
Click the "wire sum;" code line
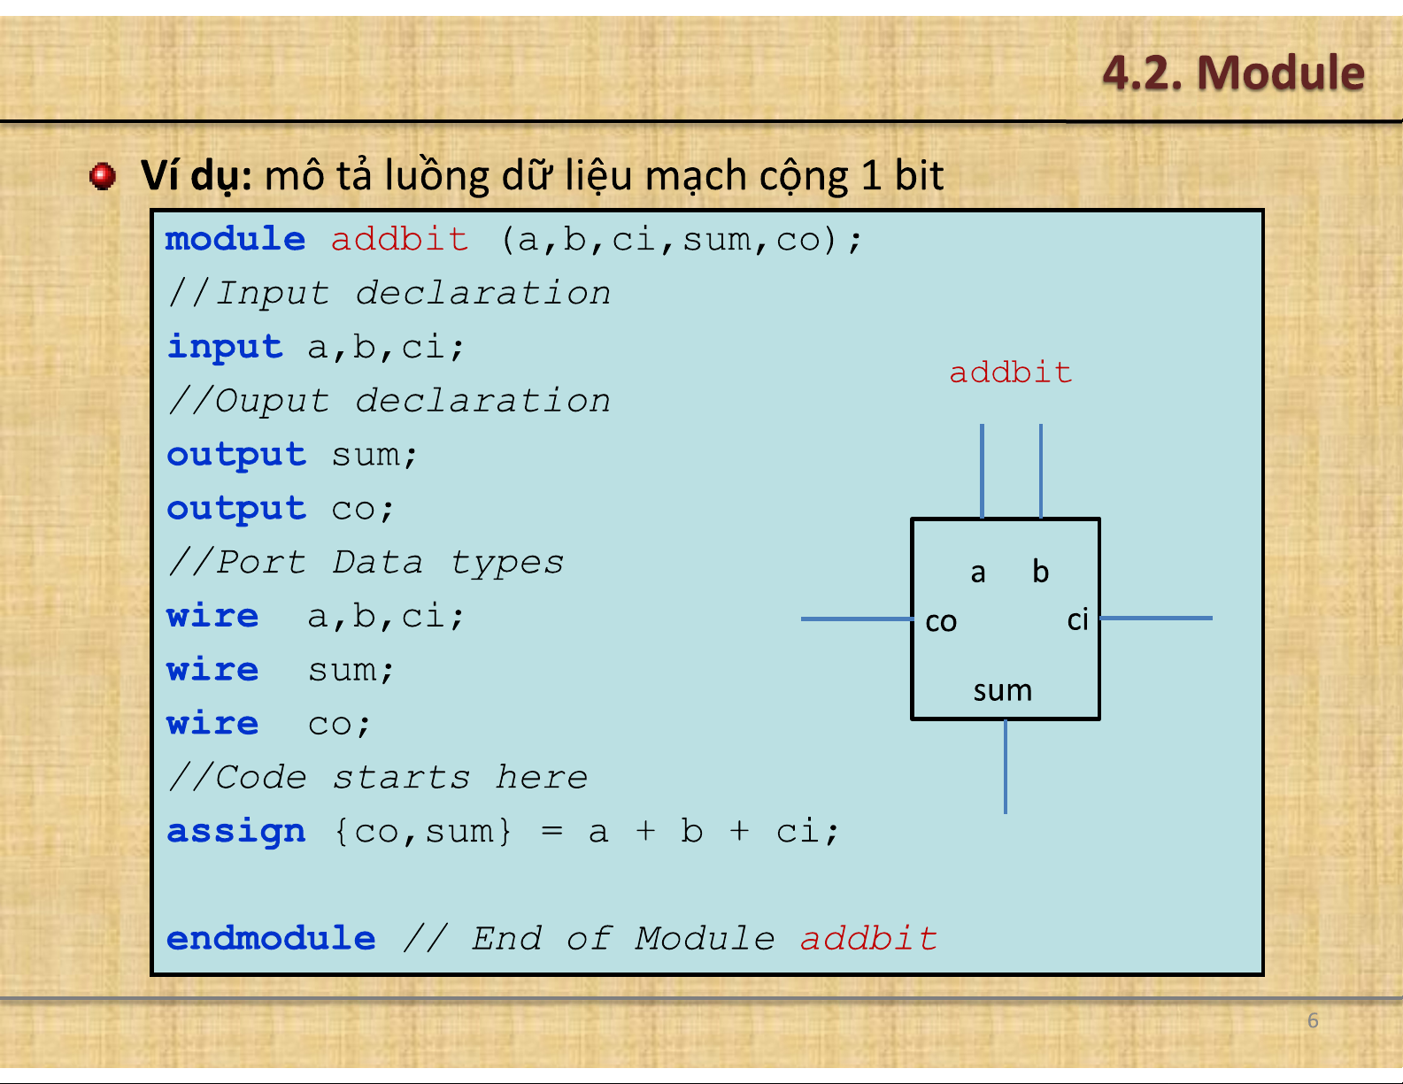[280, 670]
